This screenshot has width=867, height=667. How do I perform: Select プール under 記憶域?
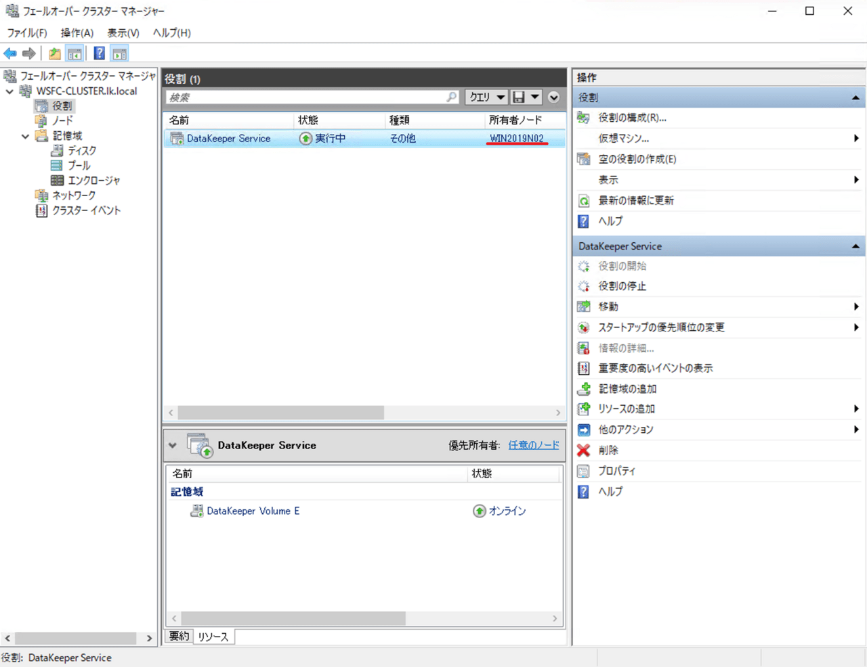[79, 165]
